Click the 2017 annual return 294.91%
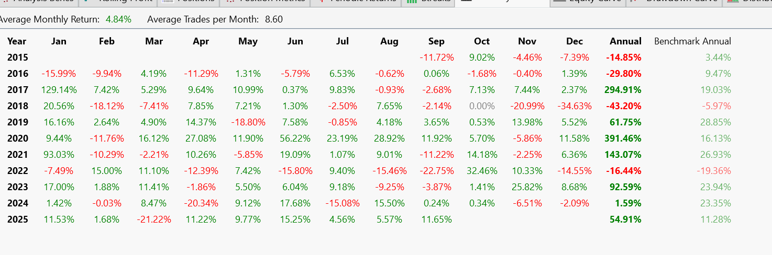Screen dimensions: 772x255 point(623,90)
